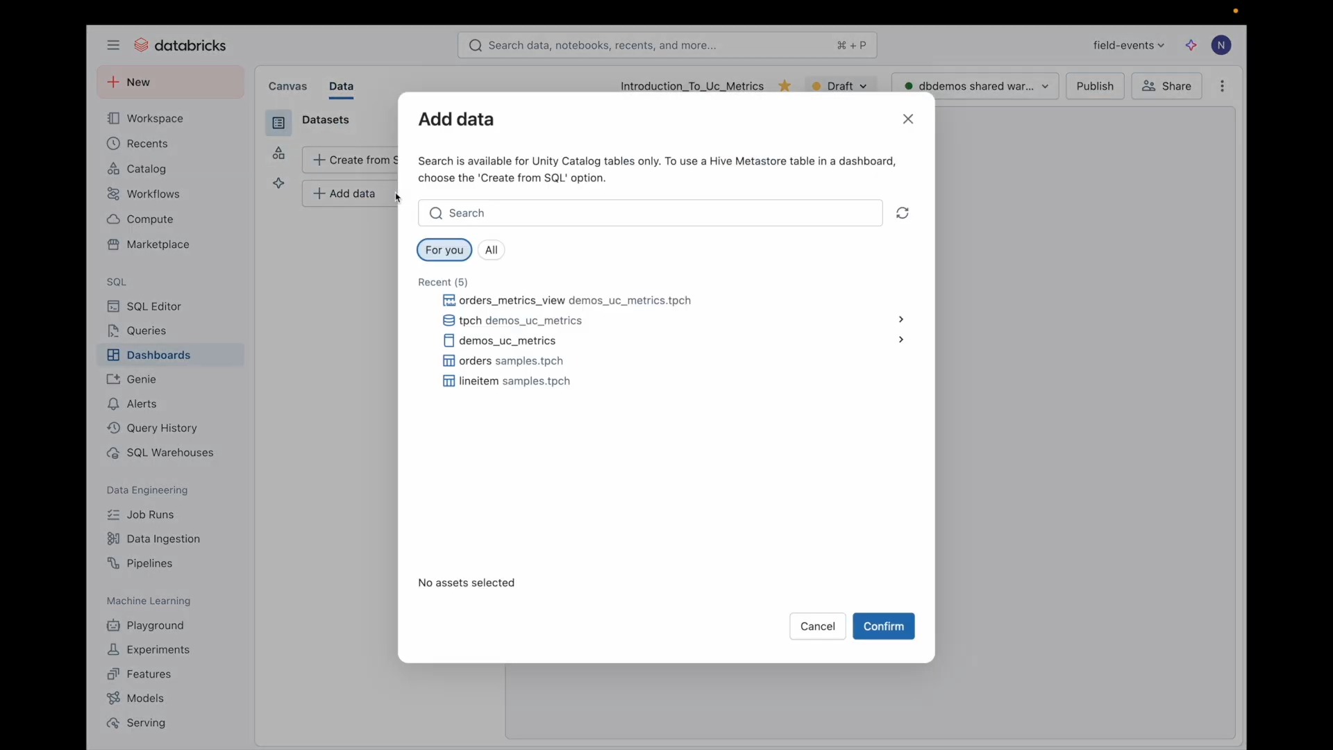Open SQL Warehouses in sidebar
Viewport: 1333px width, 750px height.
click(171, 453)
